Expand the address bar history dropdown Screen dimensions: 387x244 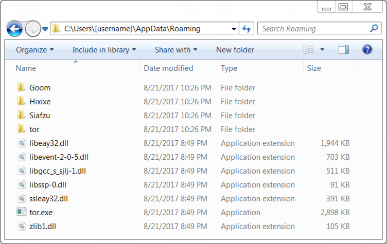click(234, 29)
